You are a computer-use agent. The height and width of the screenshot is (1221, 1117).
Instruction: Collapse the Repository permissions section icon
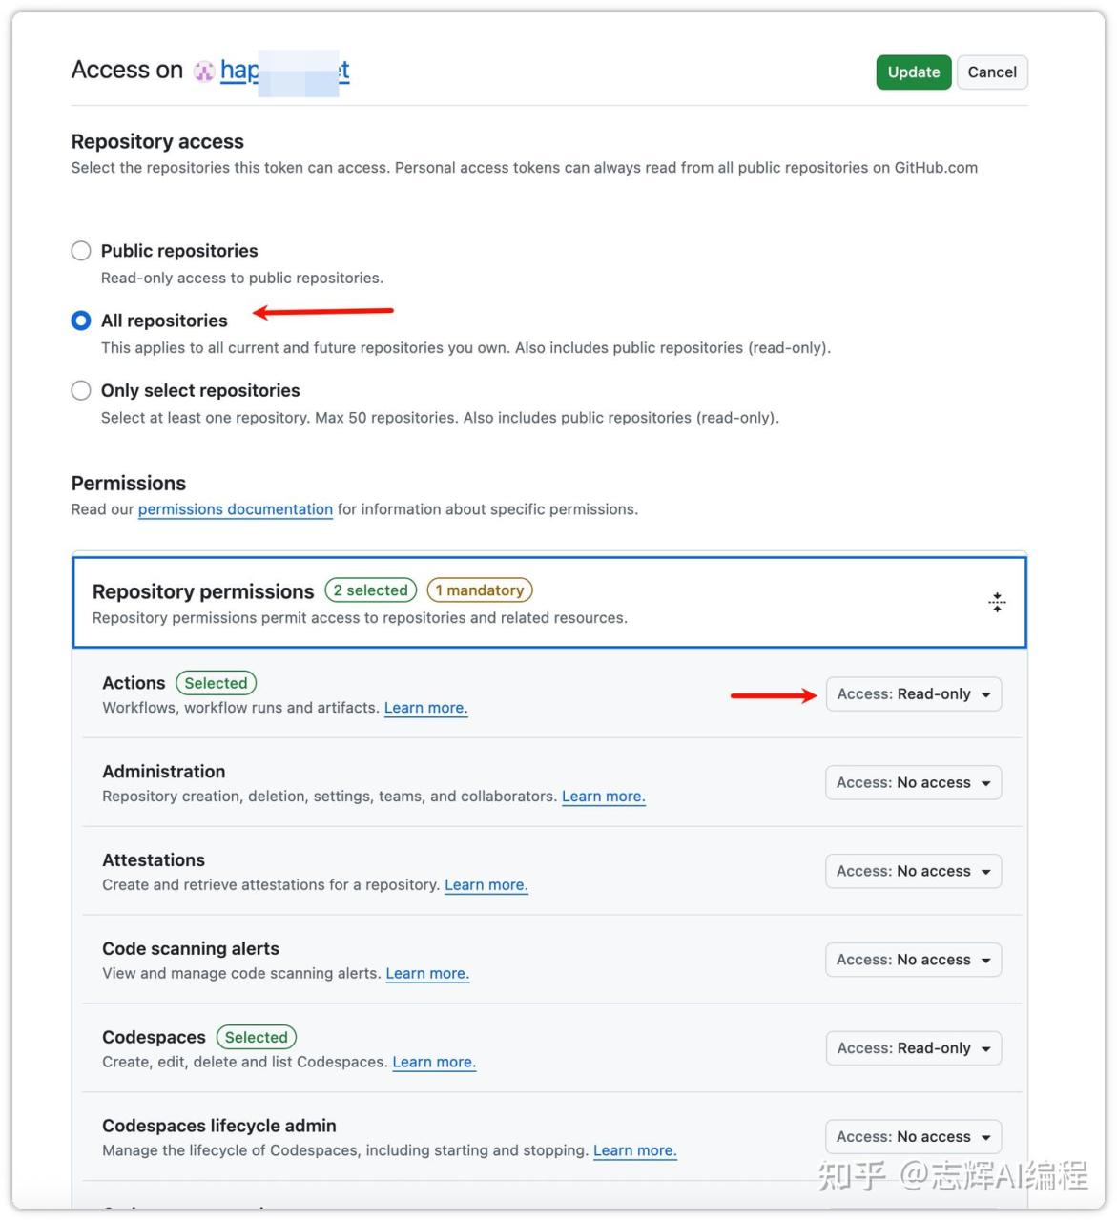pyautogui.click(x=997, y=602)
